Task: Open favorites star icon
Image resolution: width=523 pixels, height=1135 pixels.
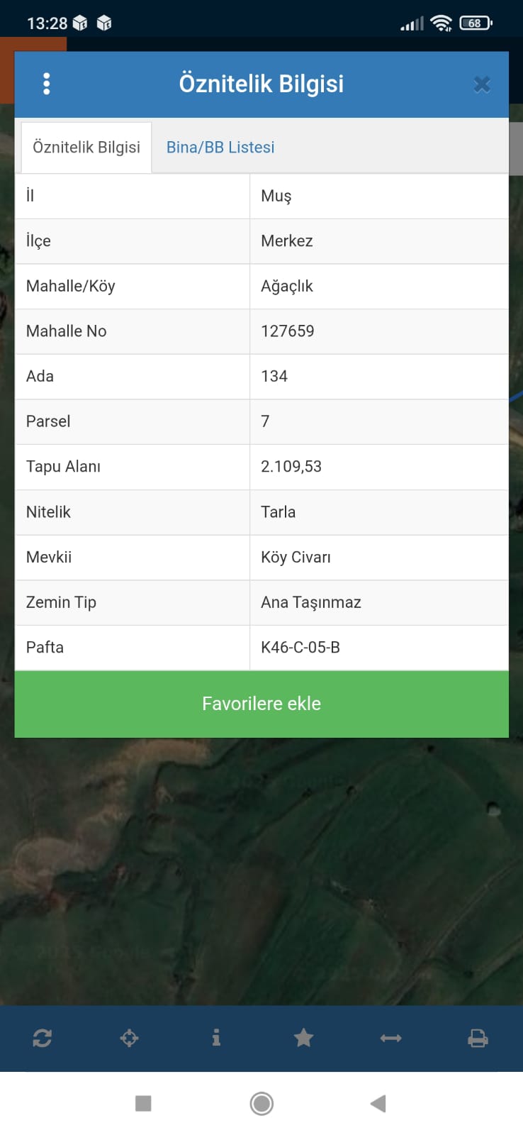Action: 303,1038
